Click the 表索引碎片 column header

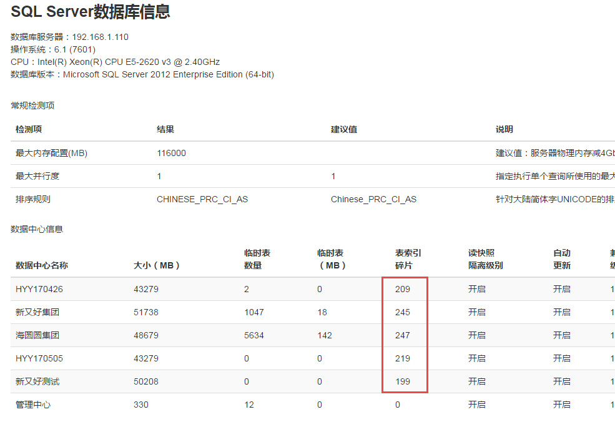tap(408, 259)
